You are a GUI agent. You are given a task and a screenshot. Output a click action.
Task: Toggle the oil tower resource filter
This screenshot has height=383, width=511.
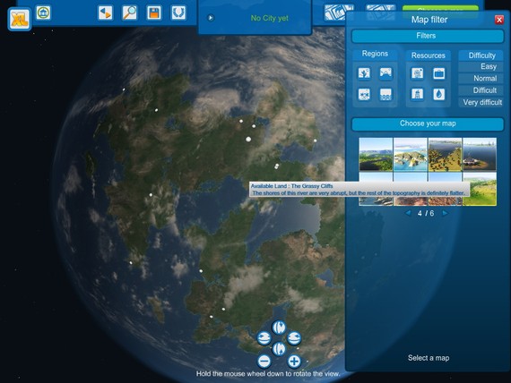click(417, 94)
